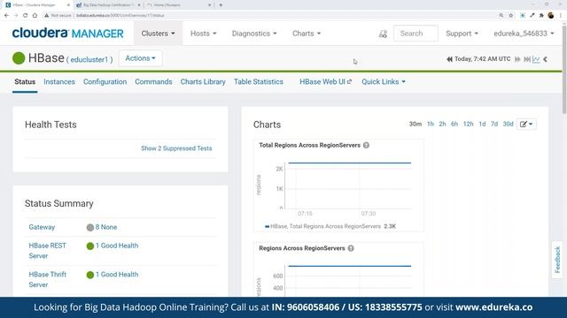This screenshot has height=318, width=567.
Task: Click the browser profile avatar
Action: 551,16
